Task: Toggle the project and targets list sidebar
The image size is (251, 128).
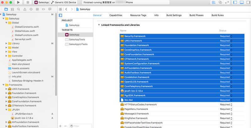Action: (60, 15)
